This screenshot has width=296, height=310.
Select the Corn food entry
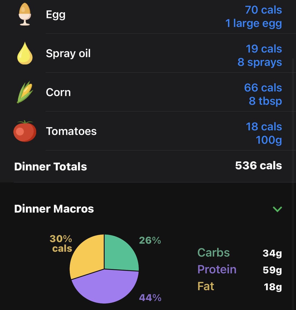coord(148,92)
